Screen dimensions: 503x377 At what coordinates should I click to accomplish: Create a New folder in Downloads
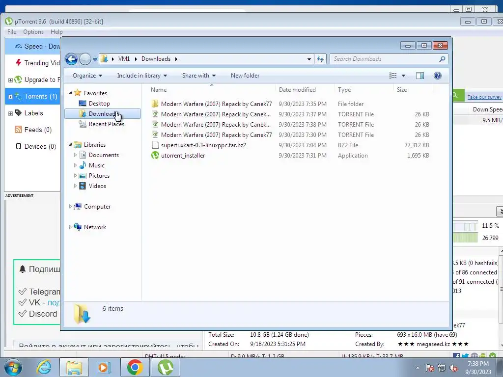(245, 76)
